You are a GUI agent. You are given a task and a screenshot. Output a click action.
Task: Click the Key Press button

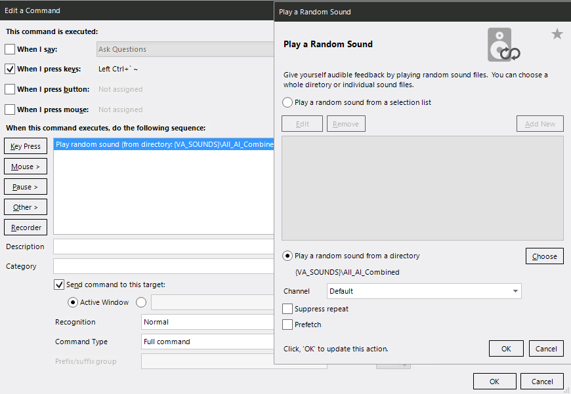26,146
